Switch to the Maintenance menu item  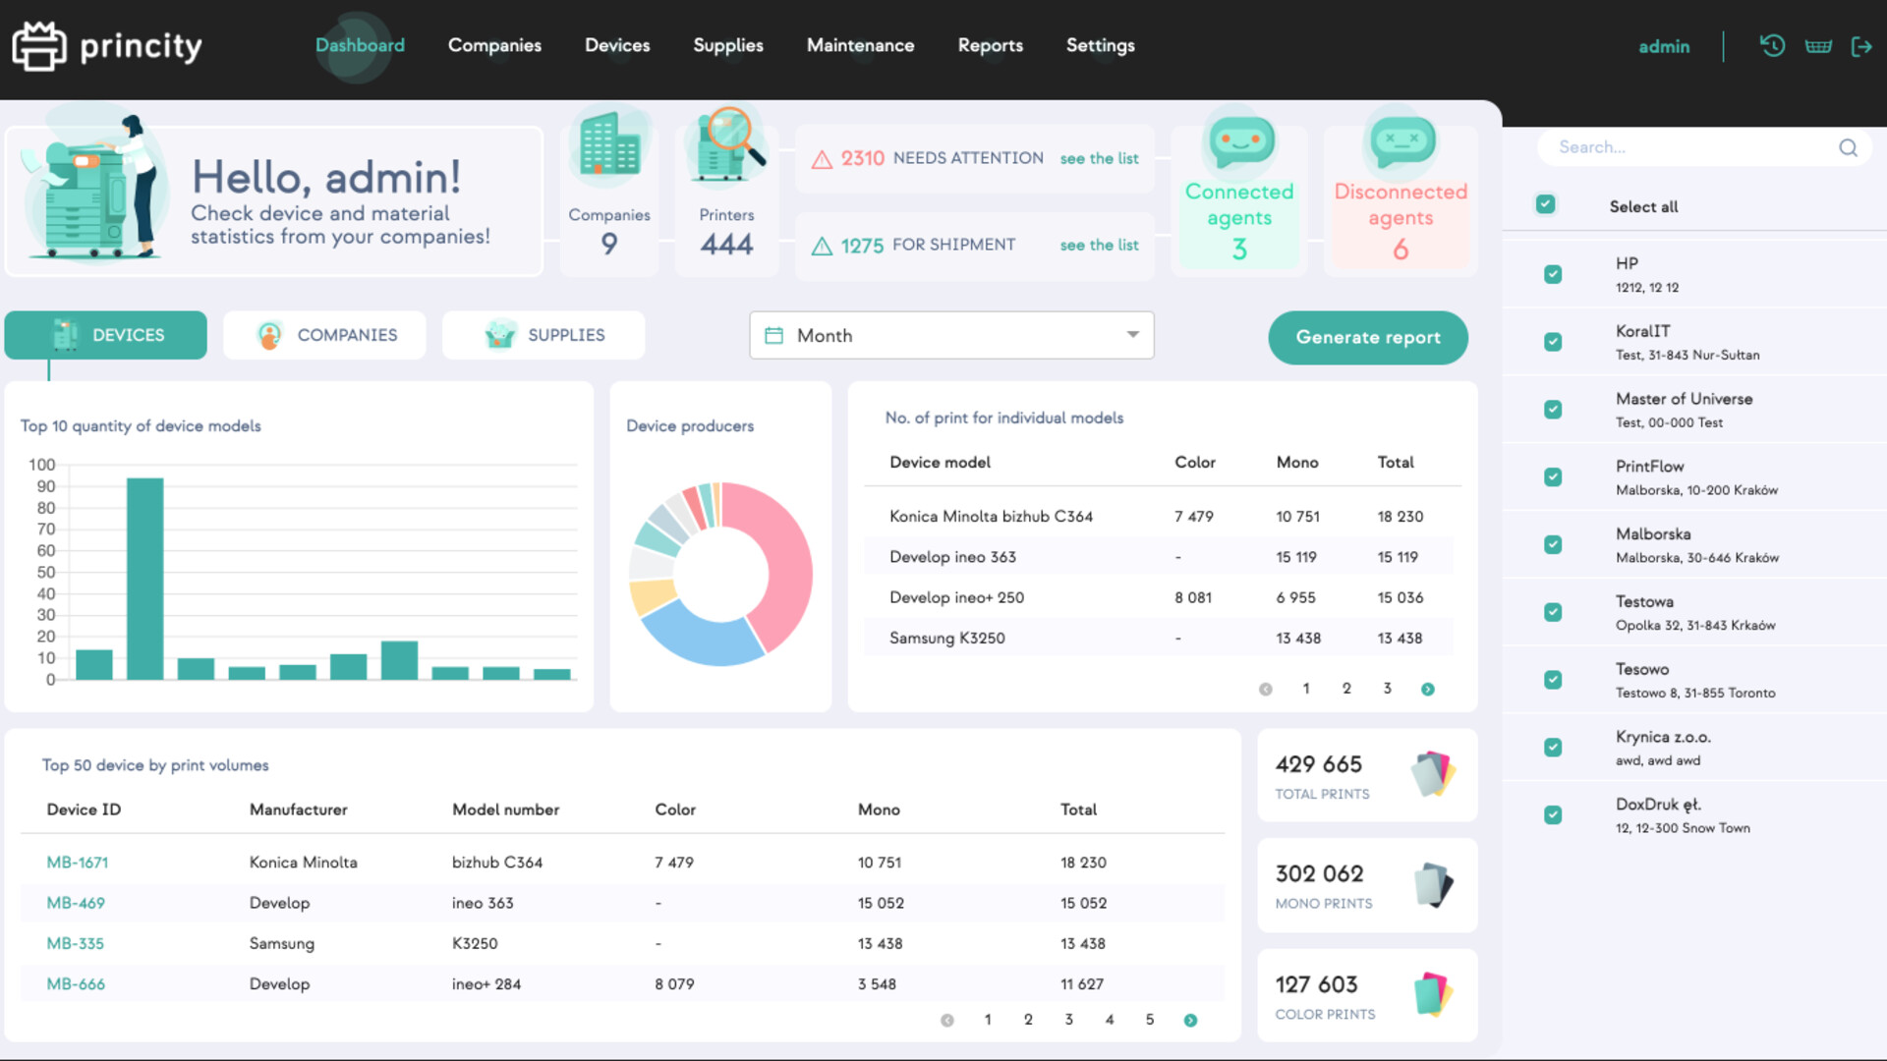click(x=860, y=45)
